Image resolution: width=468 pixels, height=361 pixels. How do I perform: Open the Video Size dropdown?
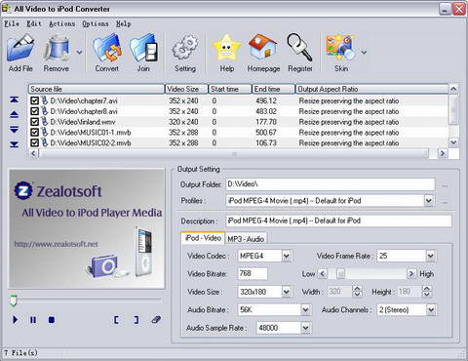coord(286,292)
